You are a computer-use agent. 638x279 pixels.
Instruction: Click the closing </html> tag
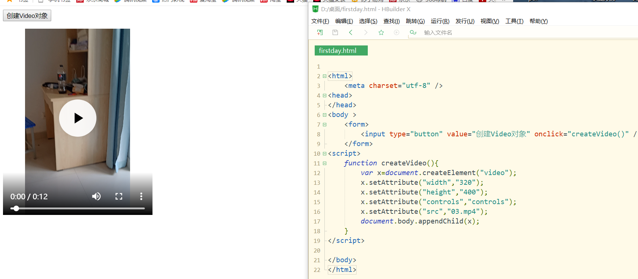pyautogui.click(x=342, y=270)
